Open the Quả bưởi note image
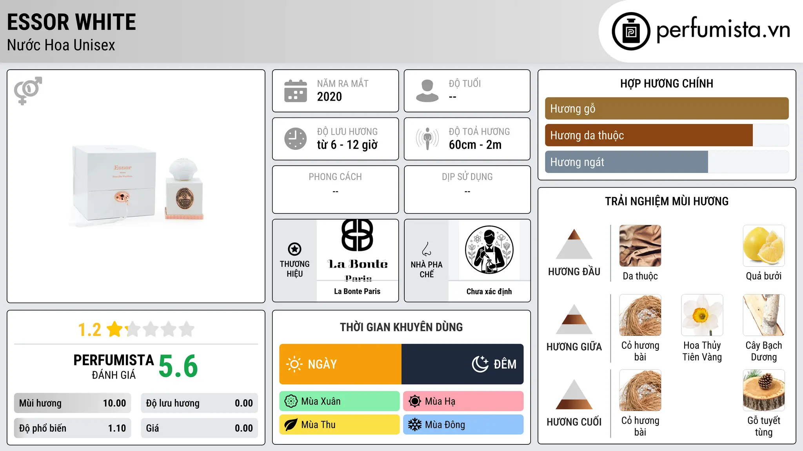This screenshot has width=803, height=451. (764, 246)
